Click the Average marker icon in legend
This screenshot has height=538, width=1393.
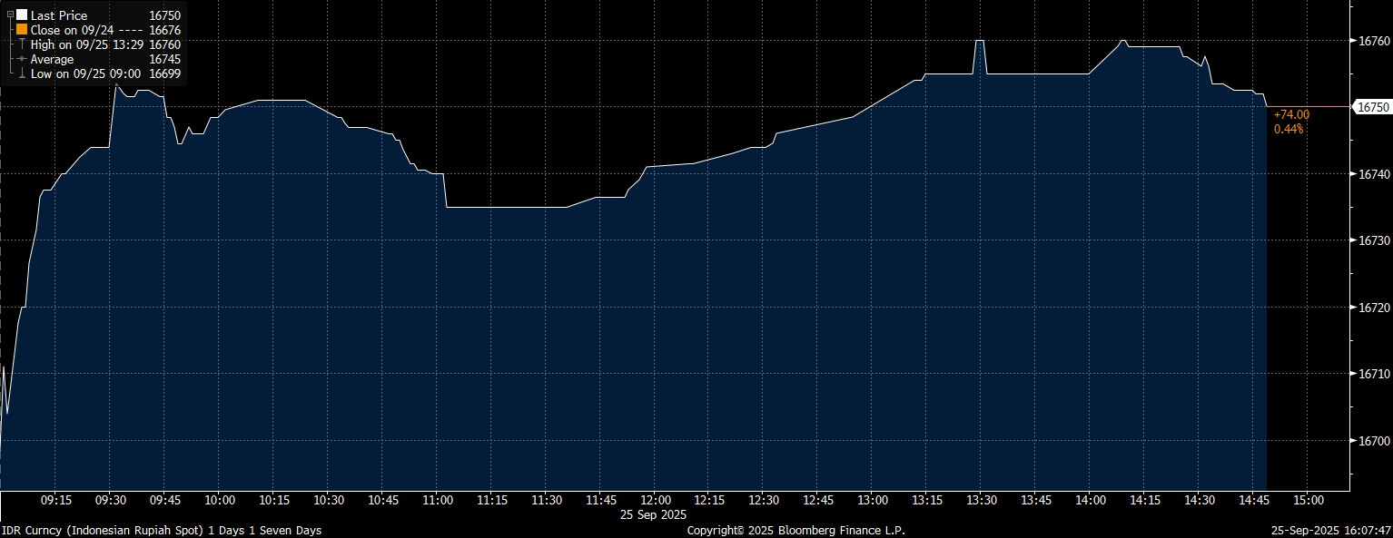(21, 59)
